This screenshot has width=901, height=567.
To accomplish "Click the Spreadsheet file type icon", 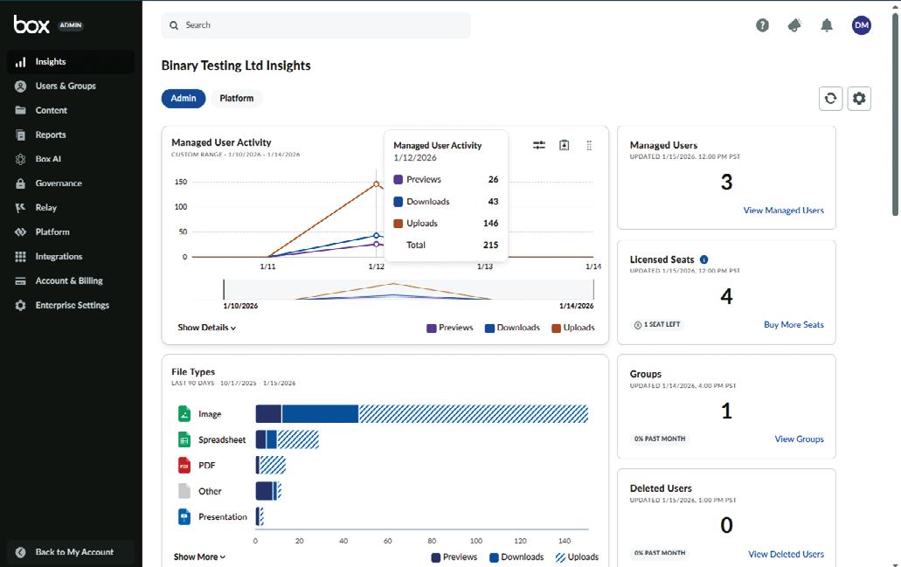I will [x=184, y=439].
